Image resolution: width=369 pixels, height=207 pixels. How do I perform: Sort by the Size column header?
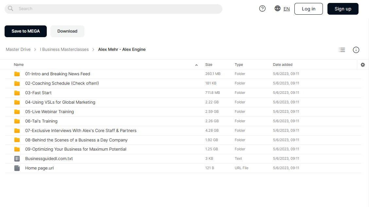pos(209,65)
